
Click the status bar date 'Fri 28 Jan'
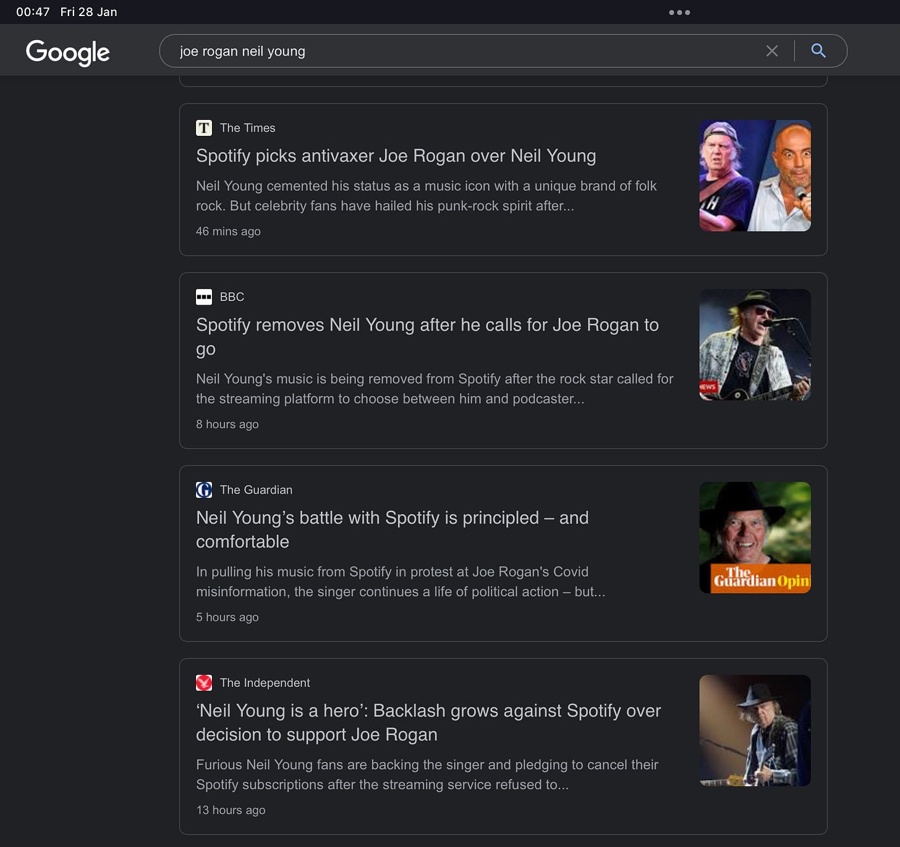tap(88, 12)
